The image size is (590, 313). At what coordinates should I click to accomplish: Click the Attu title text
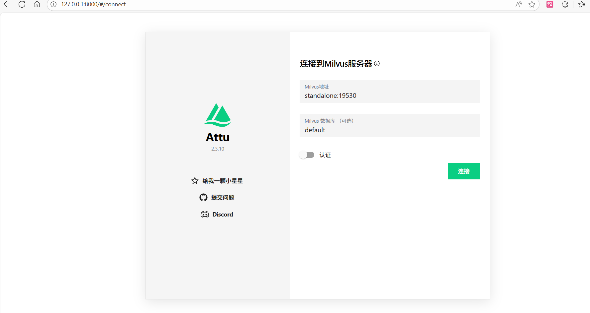[x=218, y=137]
